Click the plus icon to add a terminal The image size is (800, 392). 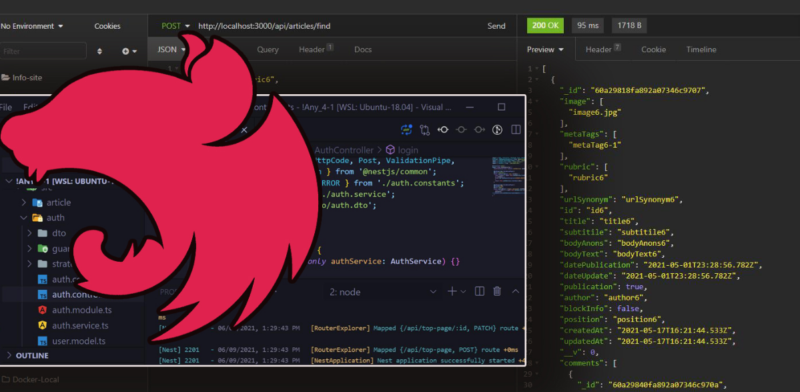(452, 291)
